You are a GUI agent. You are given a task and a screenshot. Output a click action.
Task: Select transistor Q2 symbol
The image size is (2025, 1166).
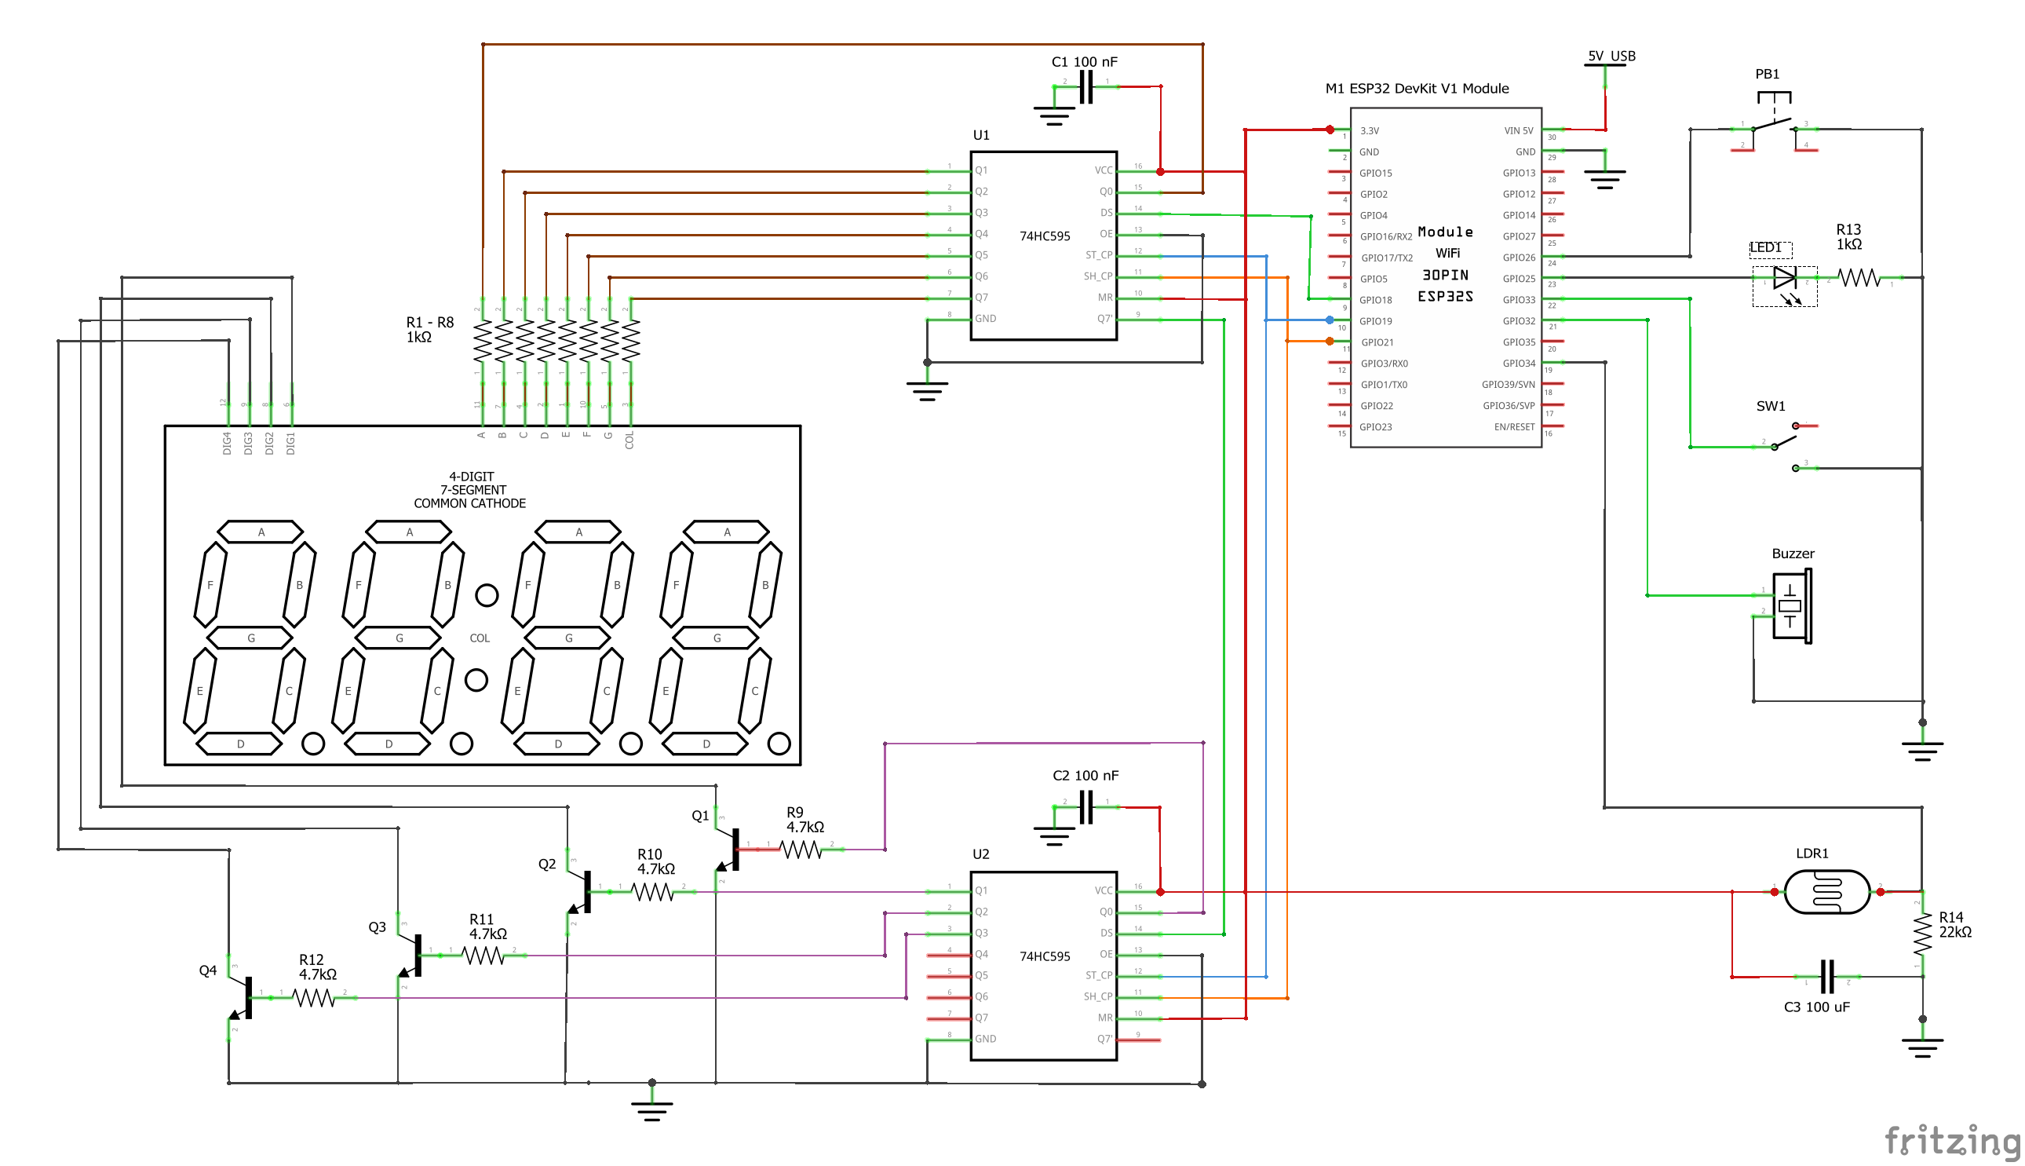click(x=580, y=892)
